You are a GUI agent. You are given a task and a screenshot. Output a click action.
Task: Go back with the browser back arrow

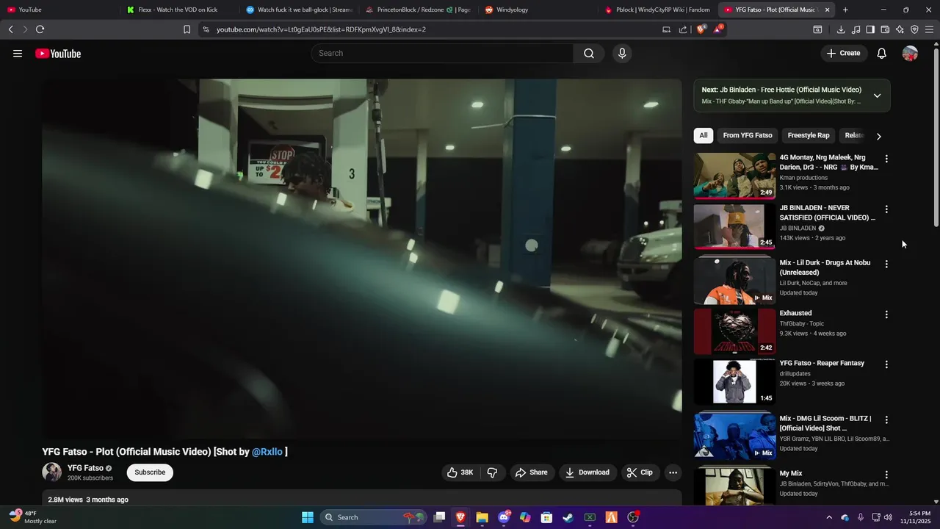pyautogui.click(x=10, y=29)
